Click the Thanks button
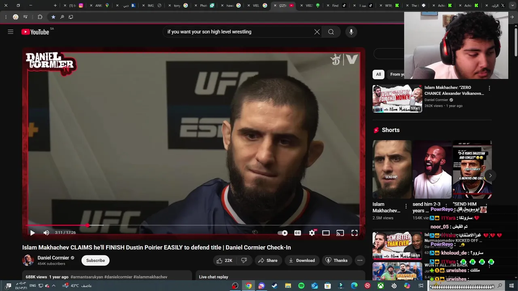This screenshot has height=291, width=518. 337,261
